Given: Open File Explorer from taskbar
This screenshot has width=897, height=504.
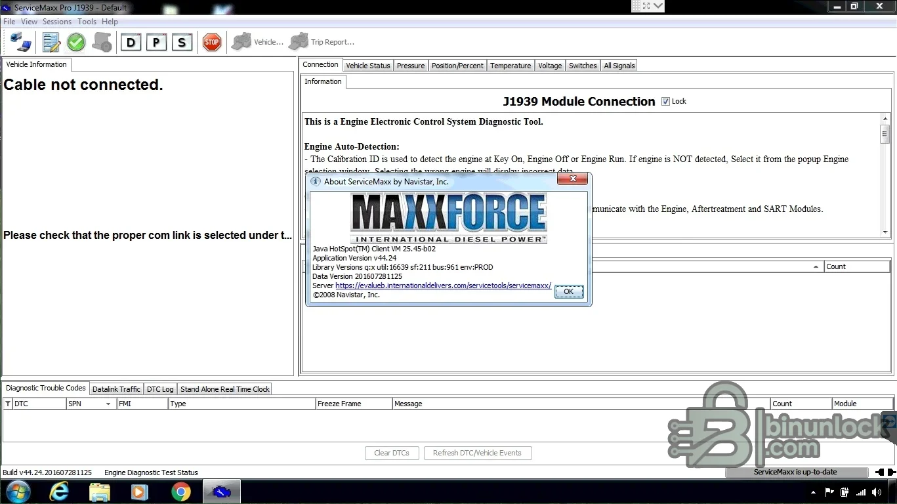Looking at the screenshot, I should pos(100,492).
